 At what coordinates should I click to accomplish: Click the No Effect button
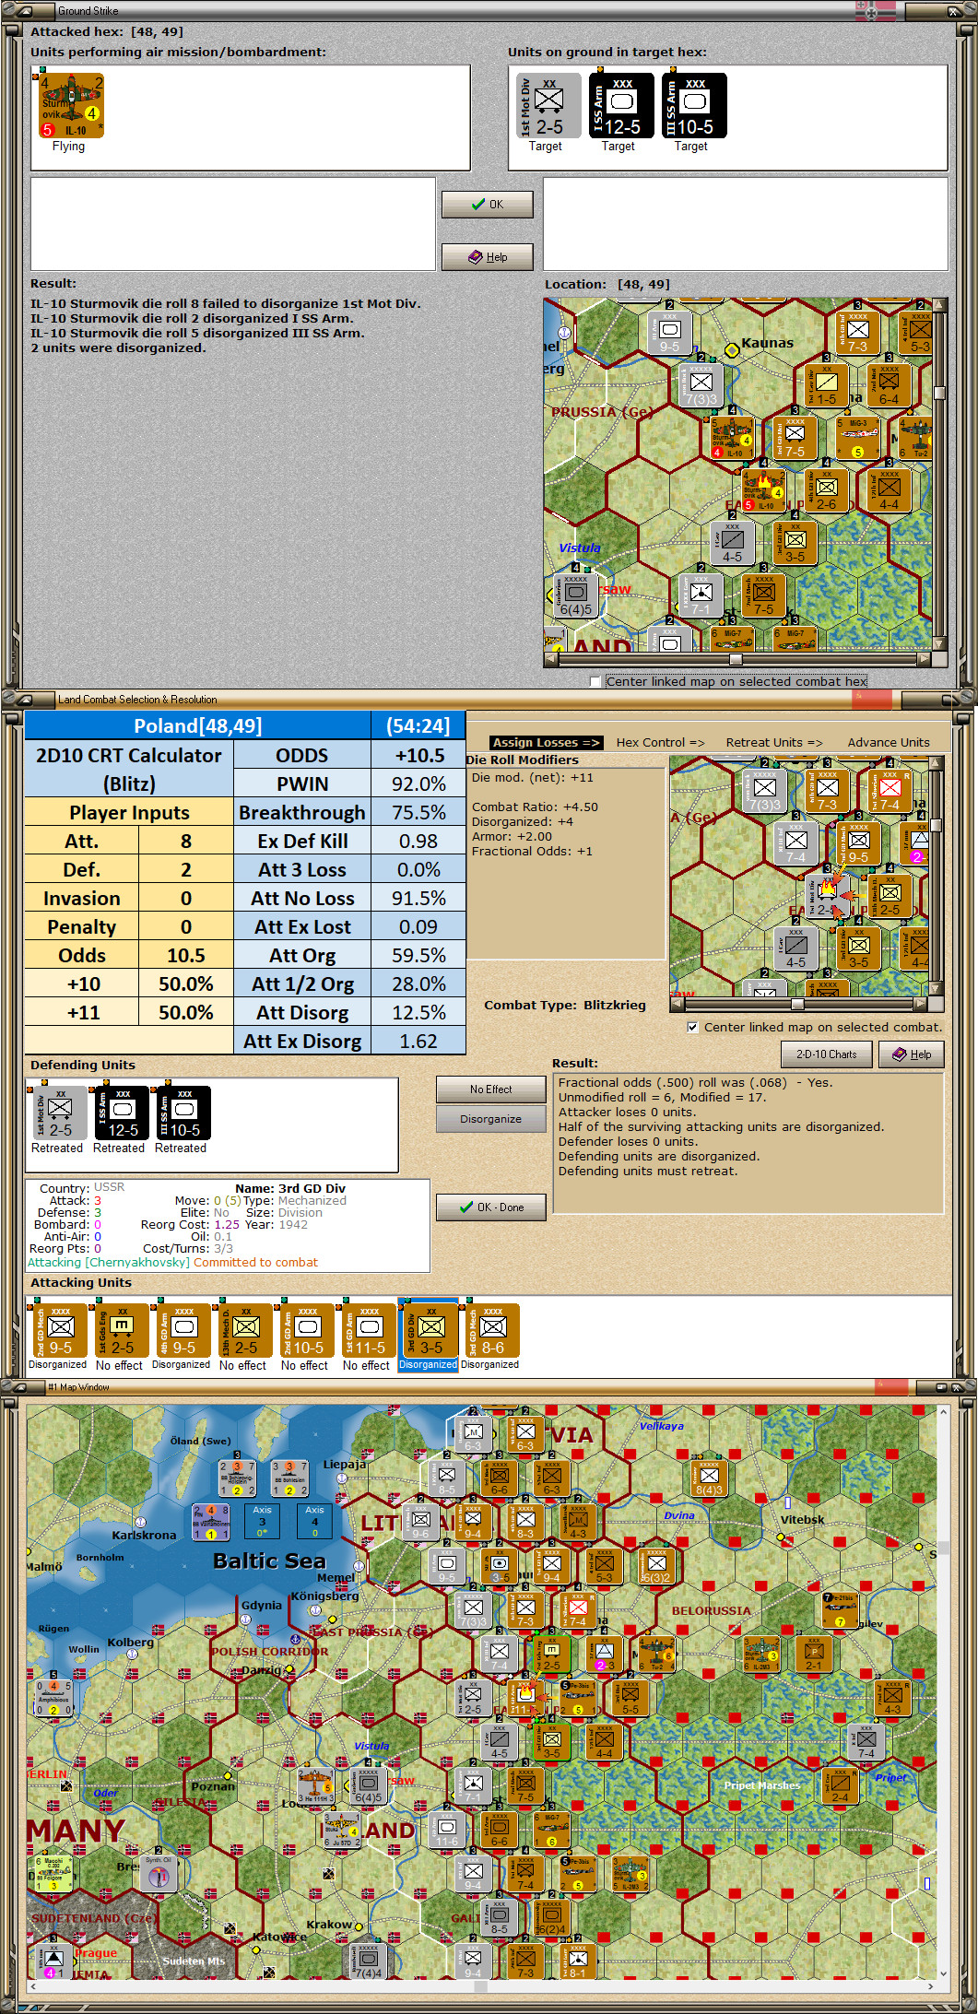490,1089
